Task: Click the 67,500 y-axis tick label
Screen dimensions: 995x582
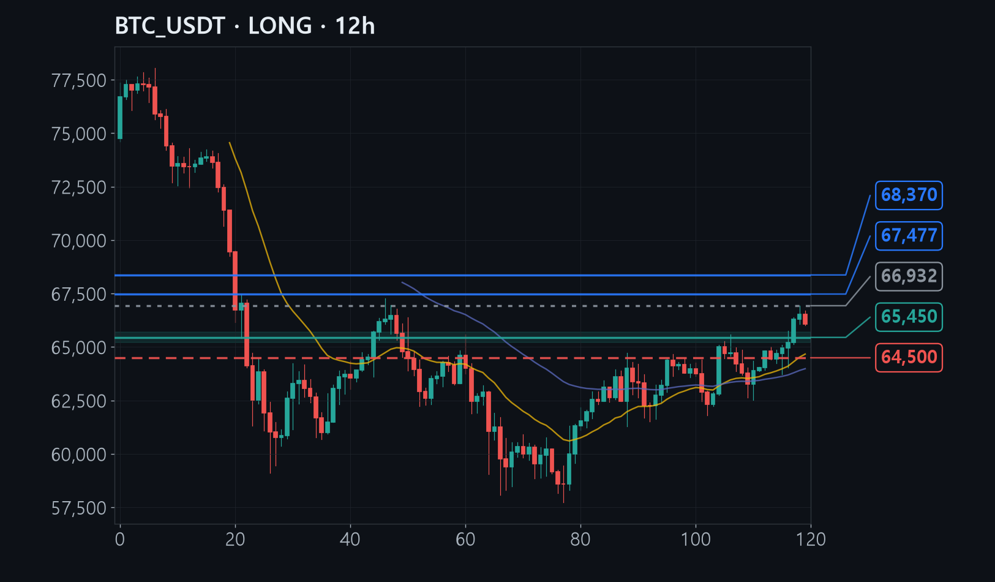Action: (79, 294)
